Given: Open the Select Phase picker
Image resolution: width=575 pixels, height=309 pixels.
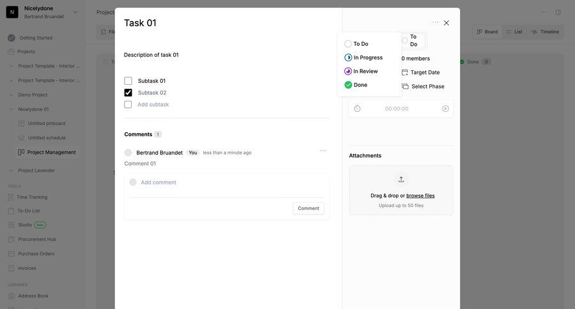Looking at the screenshot, I should [x=423, y=86].
